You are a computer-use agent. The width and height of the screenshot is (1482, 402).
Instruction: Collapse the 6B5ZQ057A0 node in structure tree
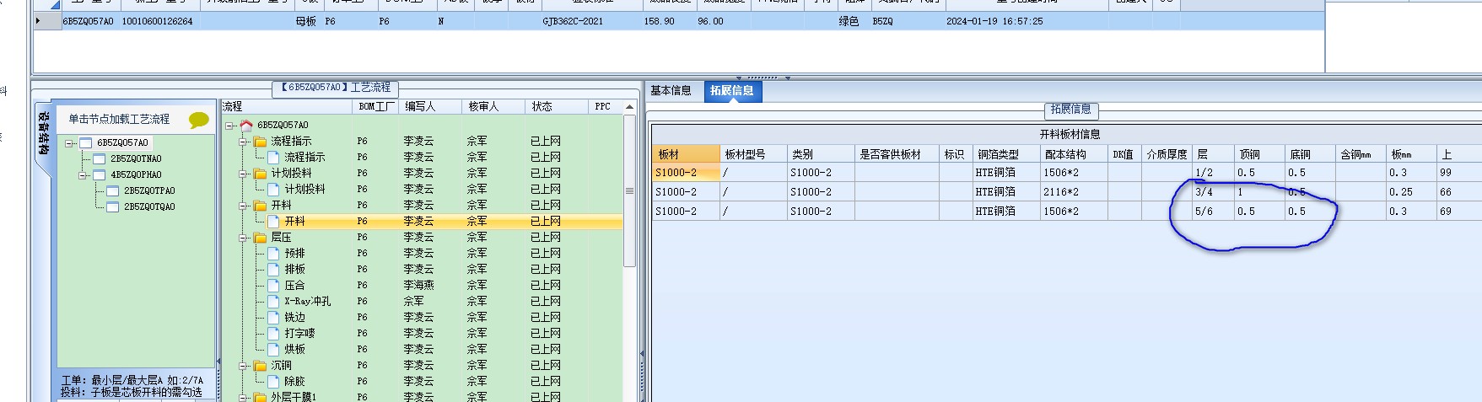(71, 143)
